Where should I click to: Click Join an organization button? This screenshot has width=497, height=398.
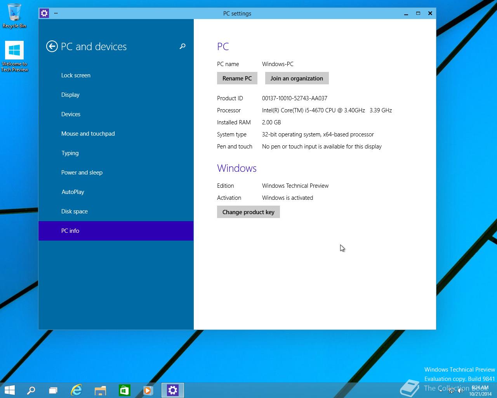tap(297, 78)
